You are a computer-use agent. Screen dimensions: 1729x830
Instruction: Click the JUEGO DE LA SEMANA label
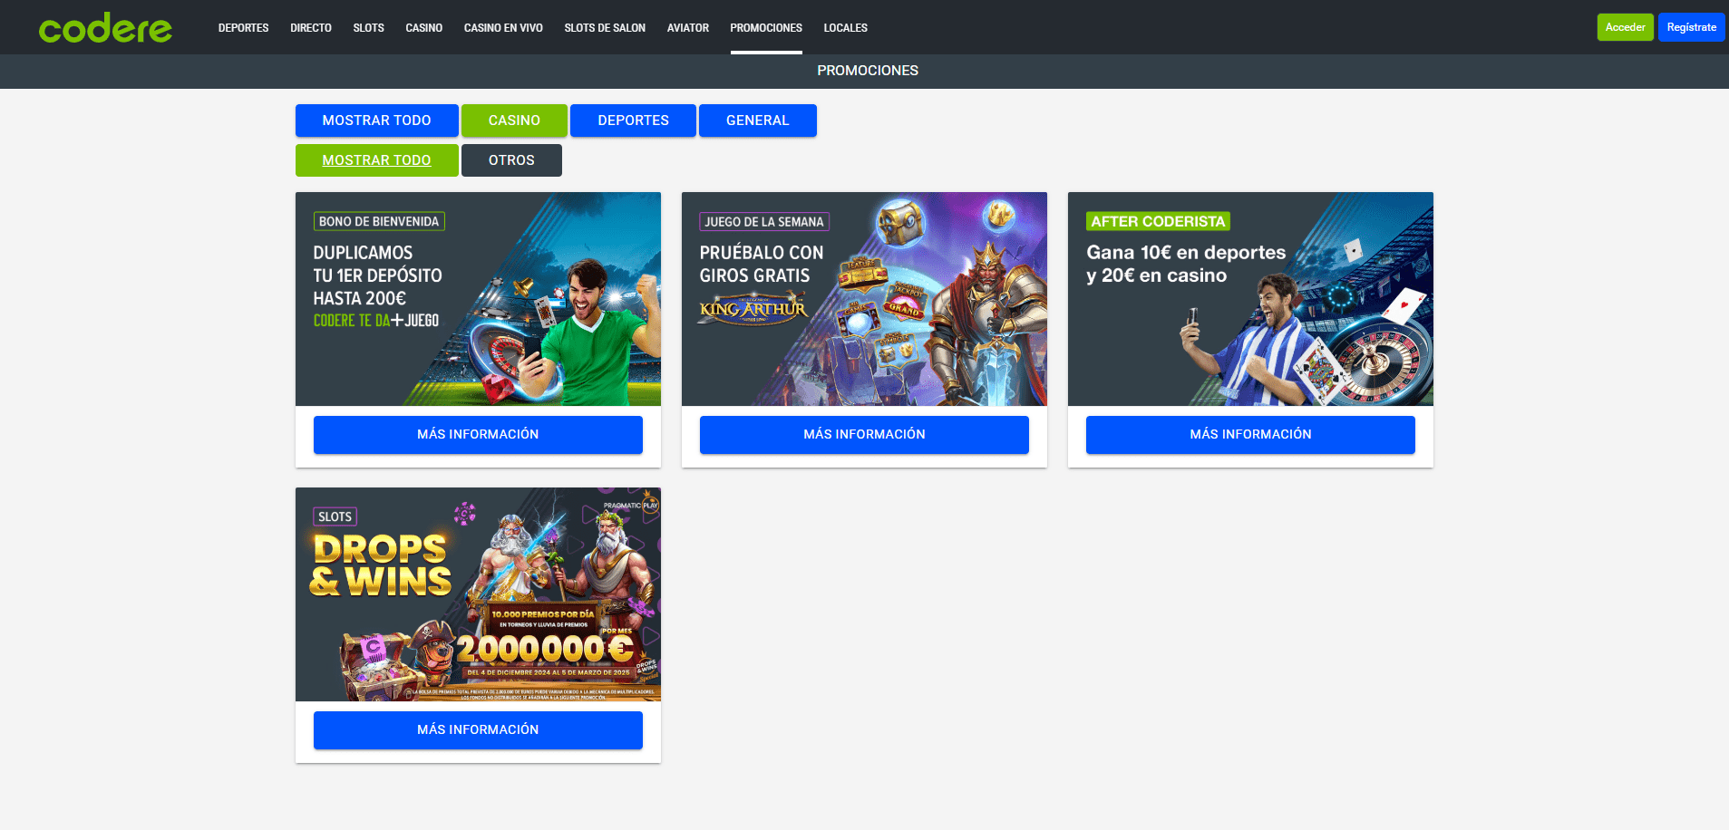764,222
